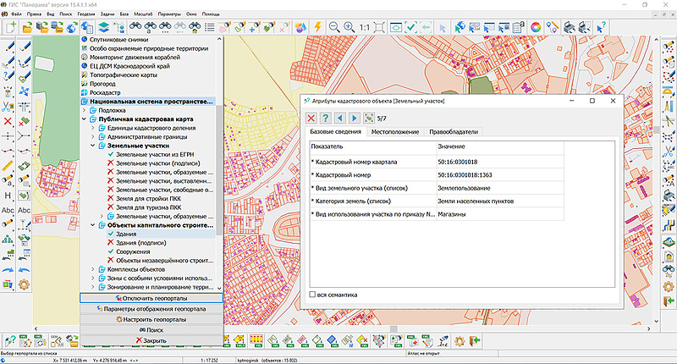Click the color wheel icon in top toolbar
Image resolution: width=677 pixels, height=364 pixels.
click(x=535, y=27)
